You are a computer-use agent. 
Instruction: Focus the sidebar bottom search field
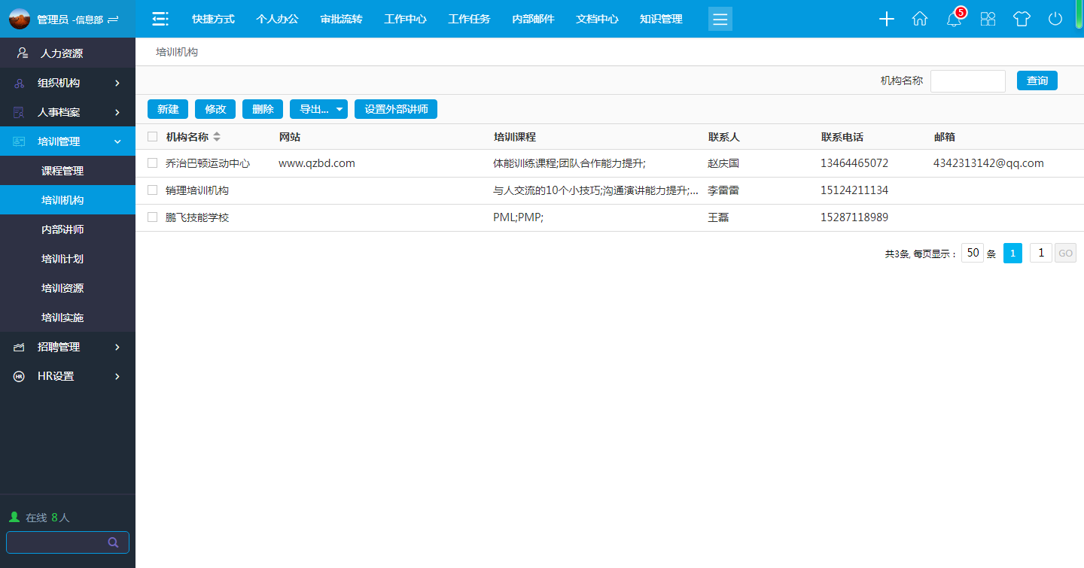68,542
